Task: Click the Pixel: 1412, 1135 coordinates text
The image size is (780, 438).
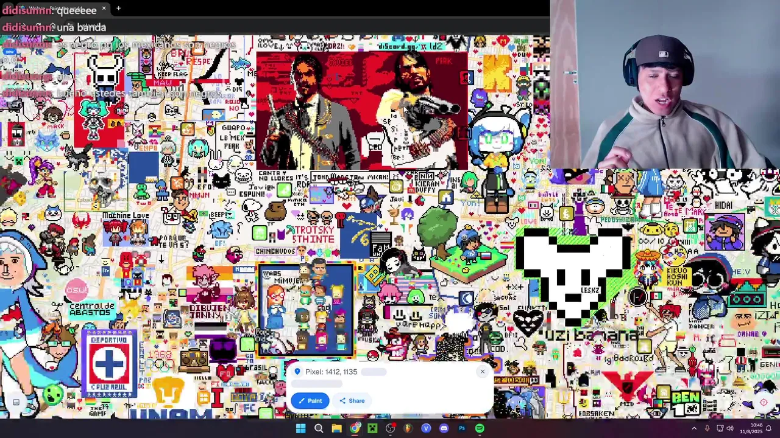Action: click(x=331, y=372)
